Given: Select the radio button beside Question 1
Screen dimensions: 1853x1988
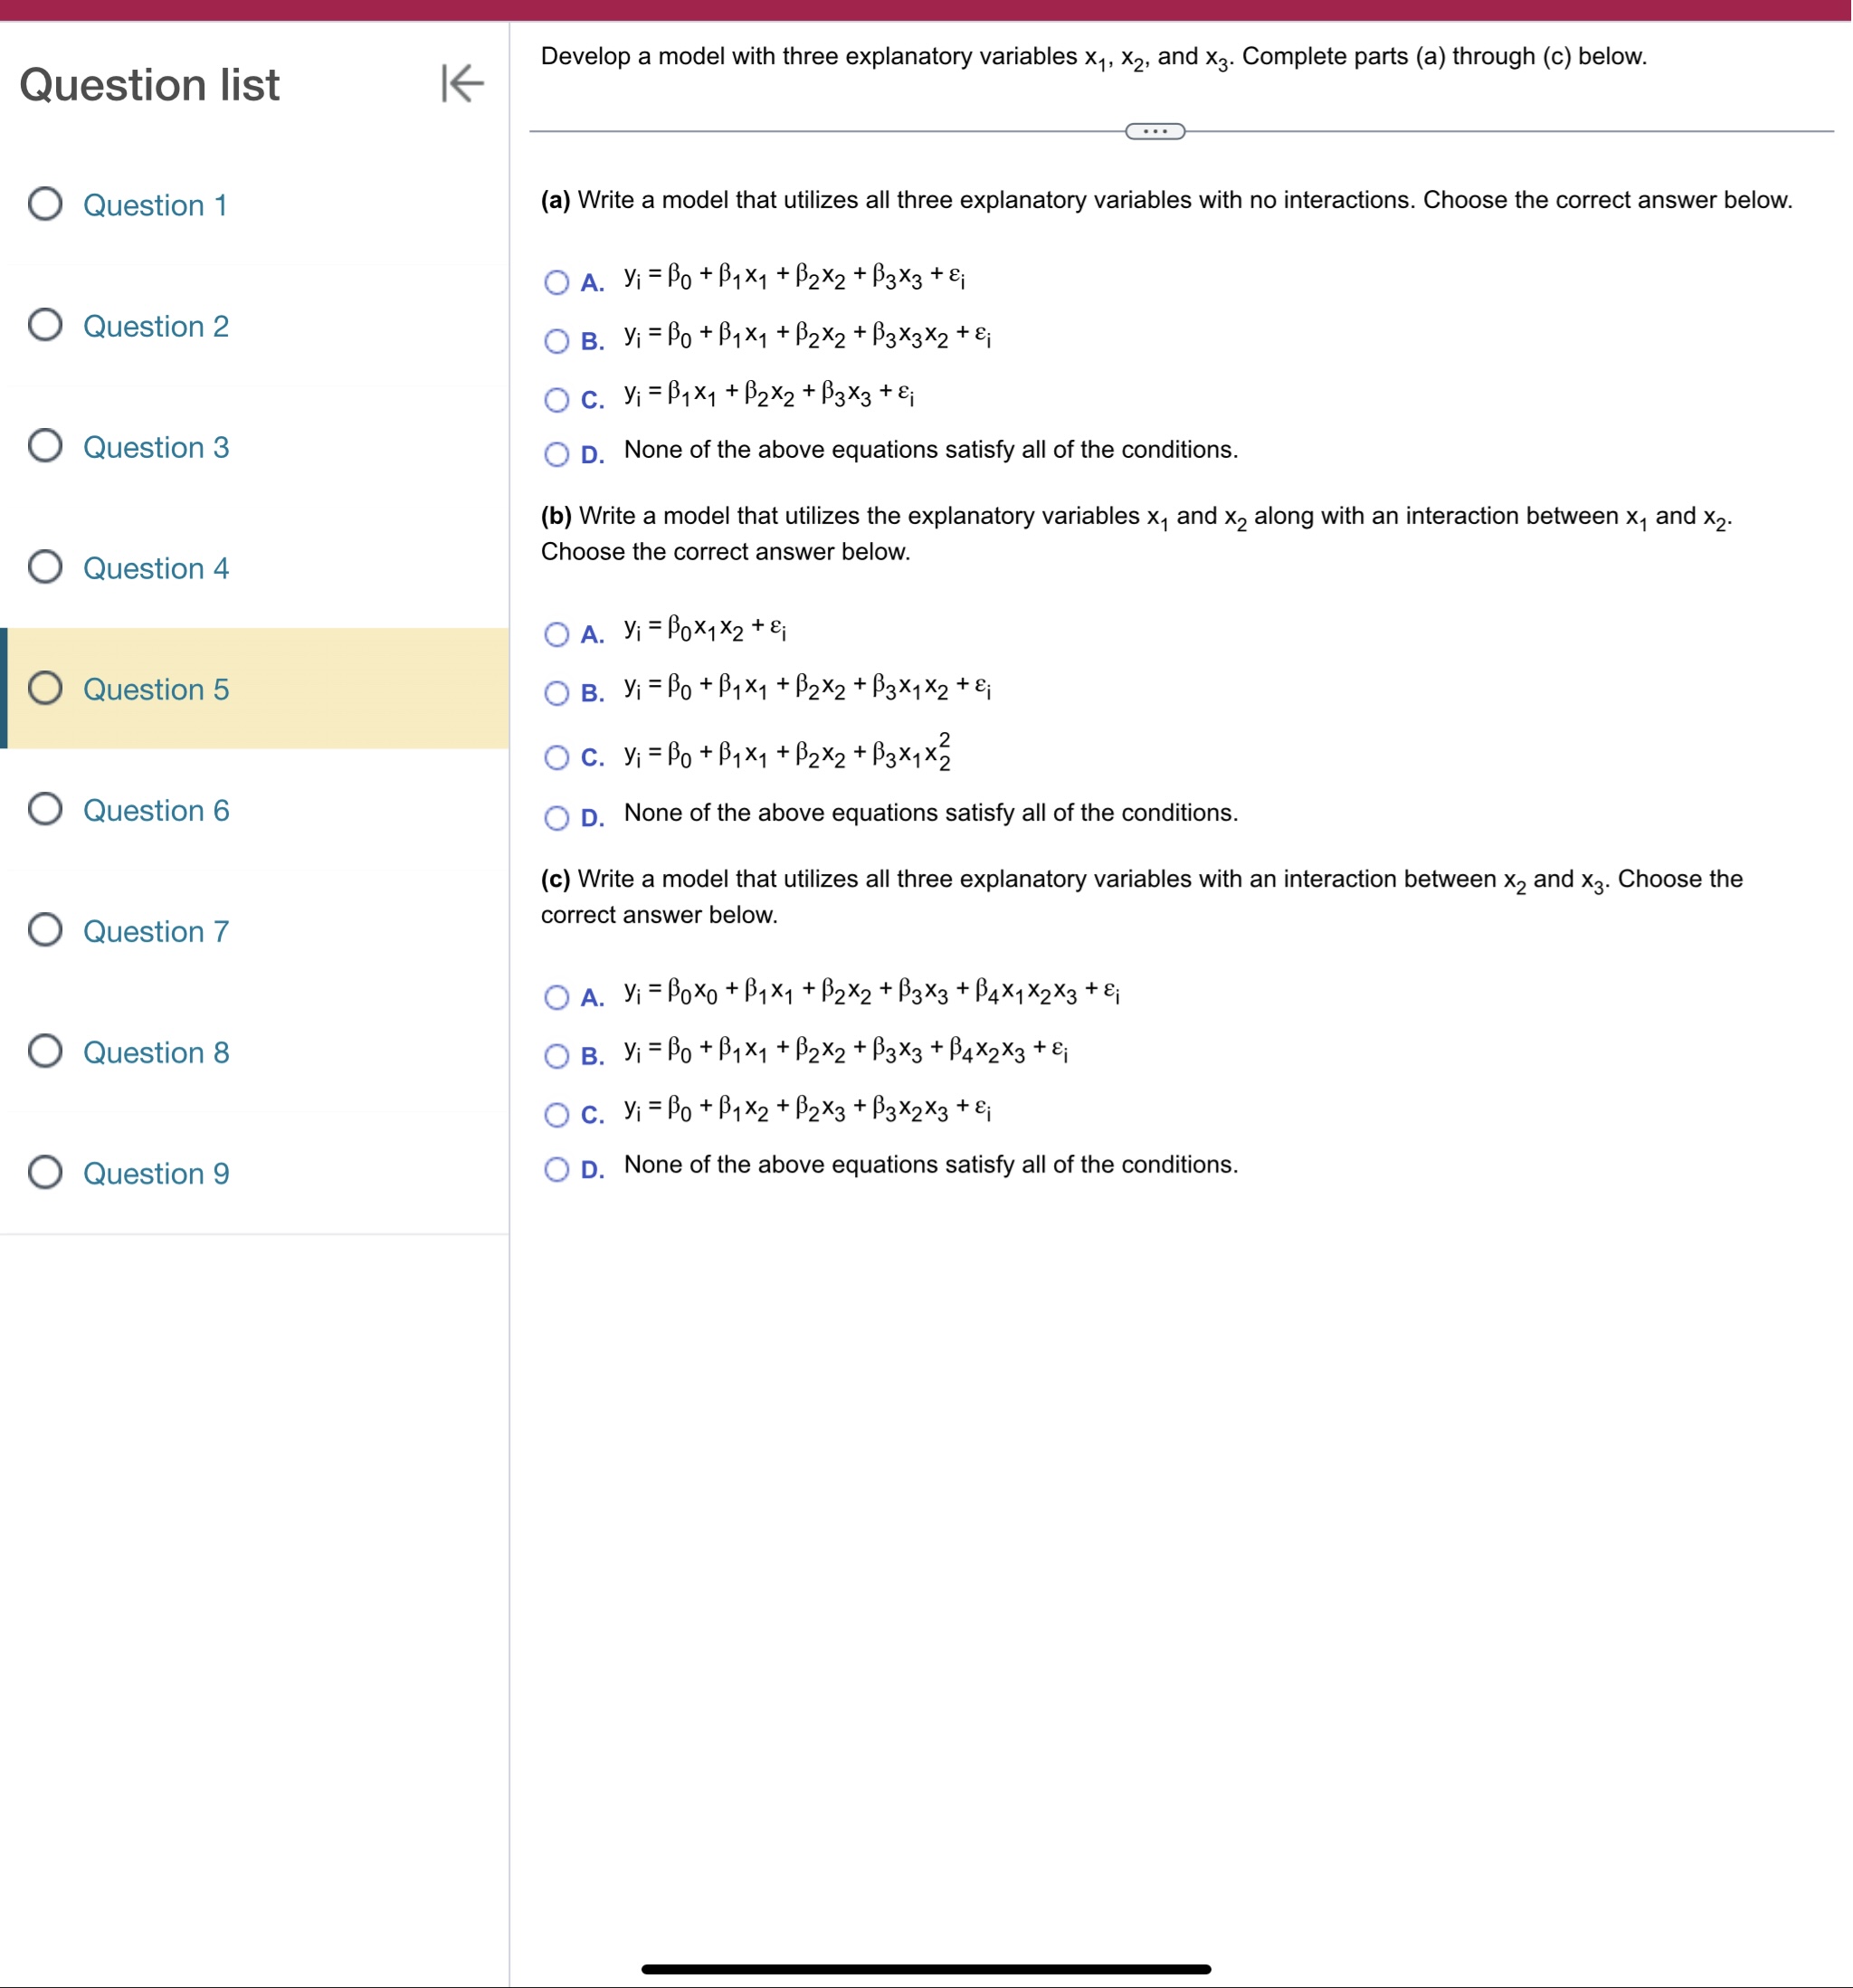Looking at the screenshot, I should tap(45, 203).
